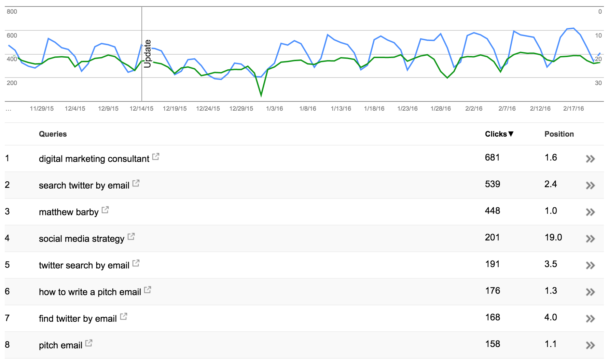Select the position value 19.0

[553, 237]
